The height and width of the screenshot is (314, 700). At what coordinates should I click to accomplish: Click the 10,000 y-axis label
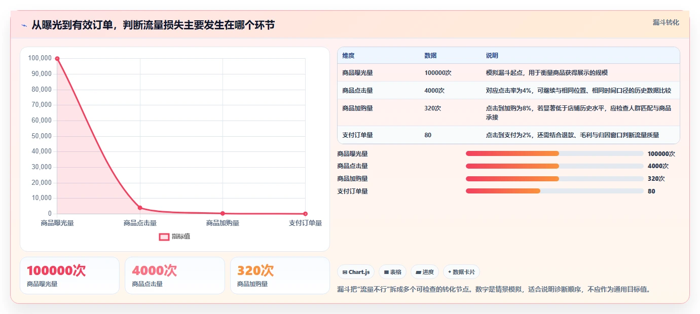[x=42, y=198]
